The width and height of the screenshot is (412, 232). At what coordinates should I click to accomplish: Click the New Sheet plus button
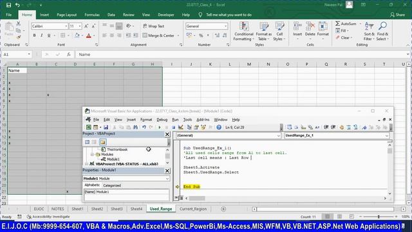point(223,209)
